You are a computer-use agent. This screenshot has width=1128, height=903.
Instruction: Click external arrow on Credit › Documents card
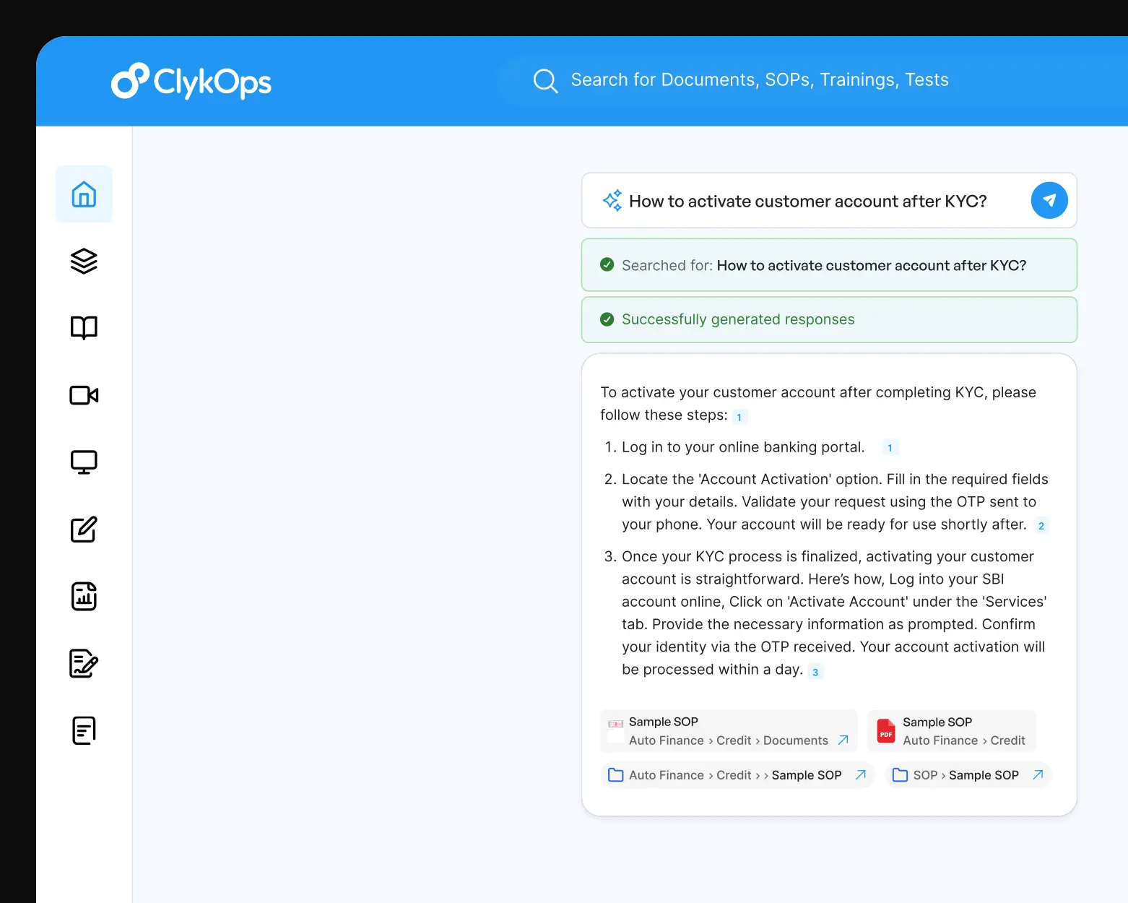pos(843,740)
